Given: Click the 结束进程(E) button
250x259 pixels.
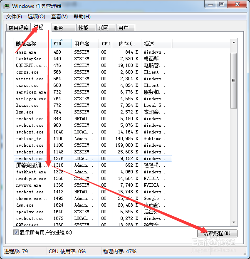Looking at the screenshot, I should 217,233.
